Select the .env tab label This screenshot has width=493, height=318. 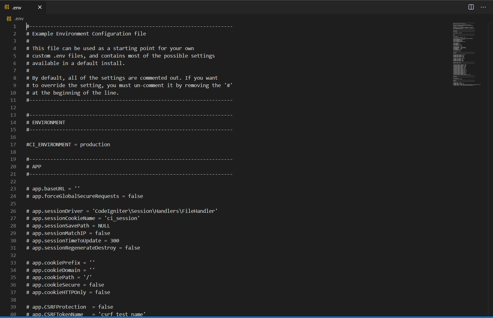point(17,8)
